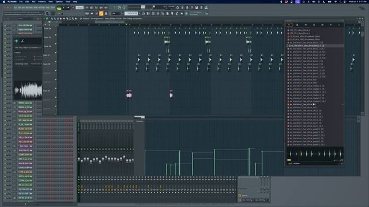This screenshot has height=207, width=369.
Task: Select the fifth tab in the browser panel
Action: (x=322, y=25)
